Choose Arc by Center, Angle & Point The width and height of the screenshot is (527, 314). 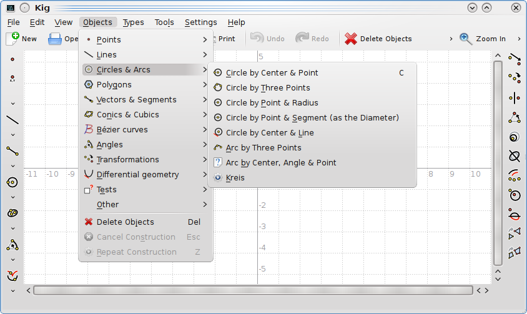point(312,163)
